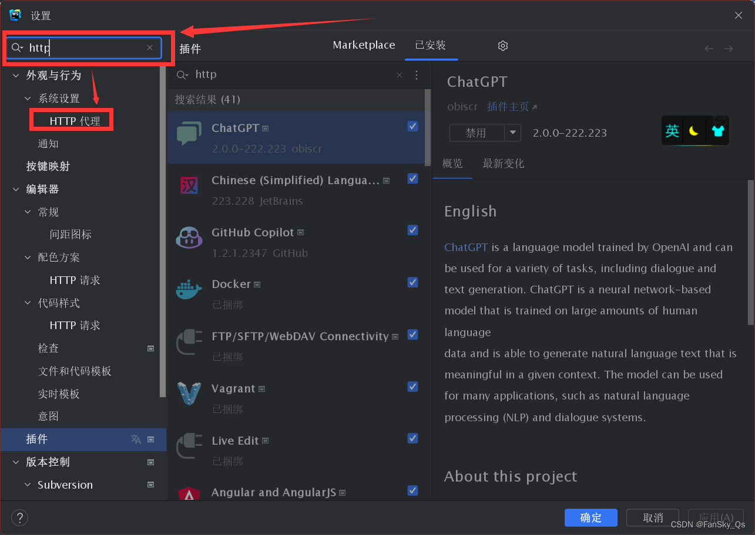Switch to the 已安装 tab

(x=431, y=45)
